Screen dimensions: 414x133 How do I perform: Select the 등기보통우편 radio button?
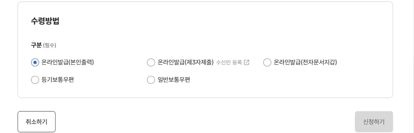click(x=35, y=80)
